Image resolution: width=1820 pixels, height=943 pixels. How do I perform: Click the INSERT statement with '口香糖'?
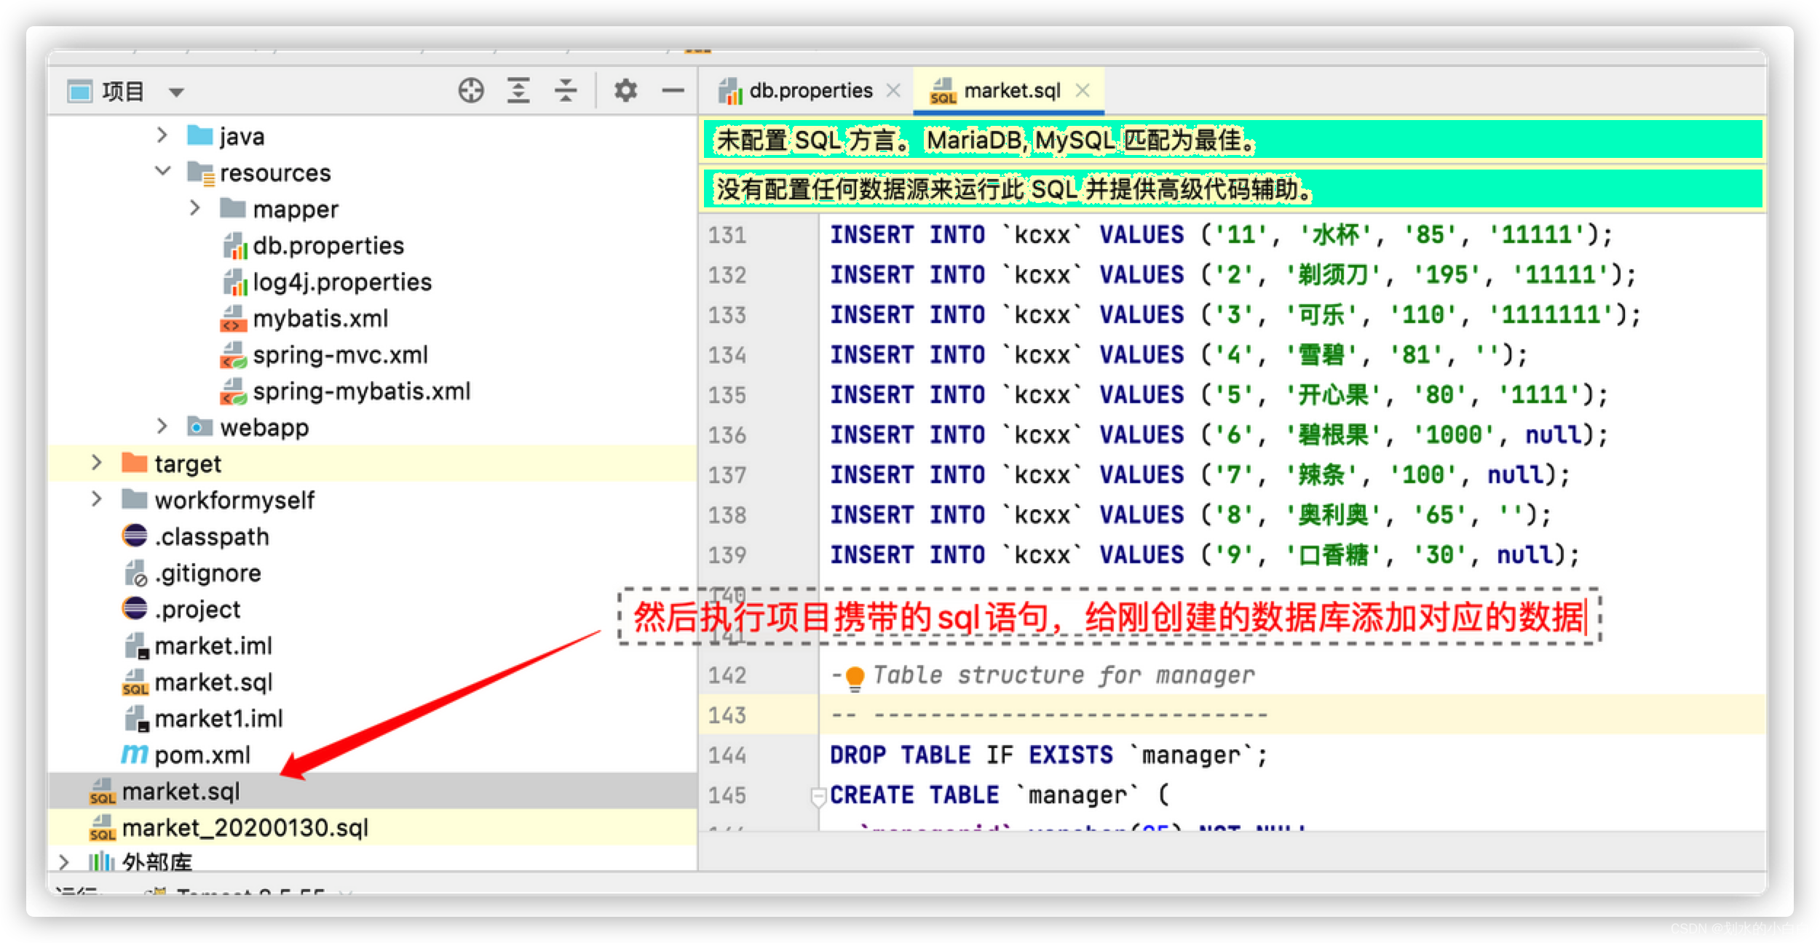(1205, 555)
